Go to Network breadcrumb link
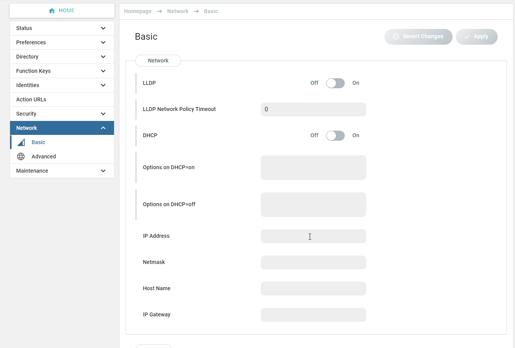 (178, 11)
